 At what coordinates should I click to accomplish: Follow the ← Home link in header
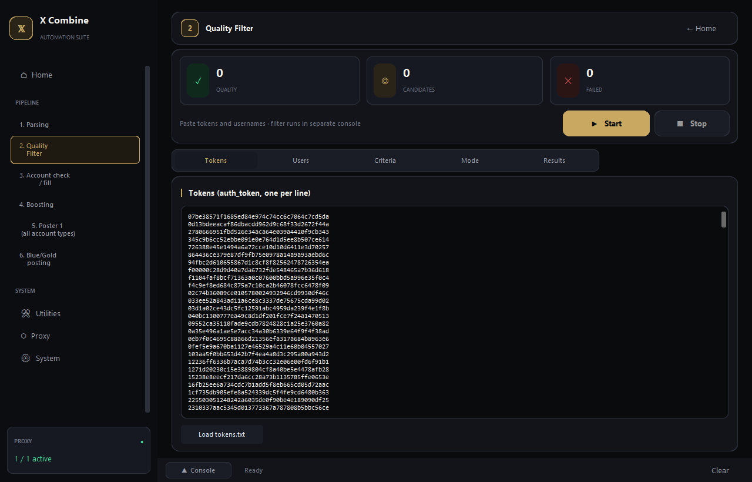coord(701,28)
